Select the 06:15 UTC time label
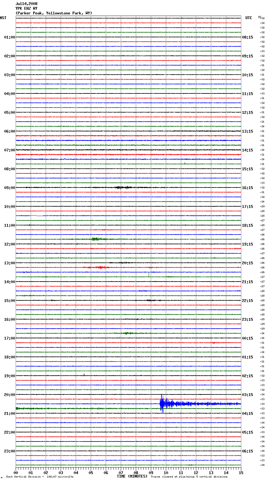 [248, 451]
